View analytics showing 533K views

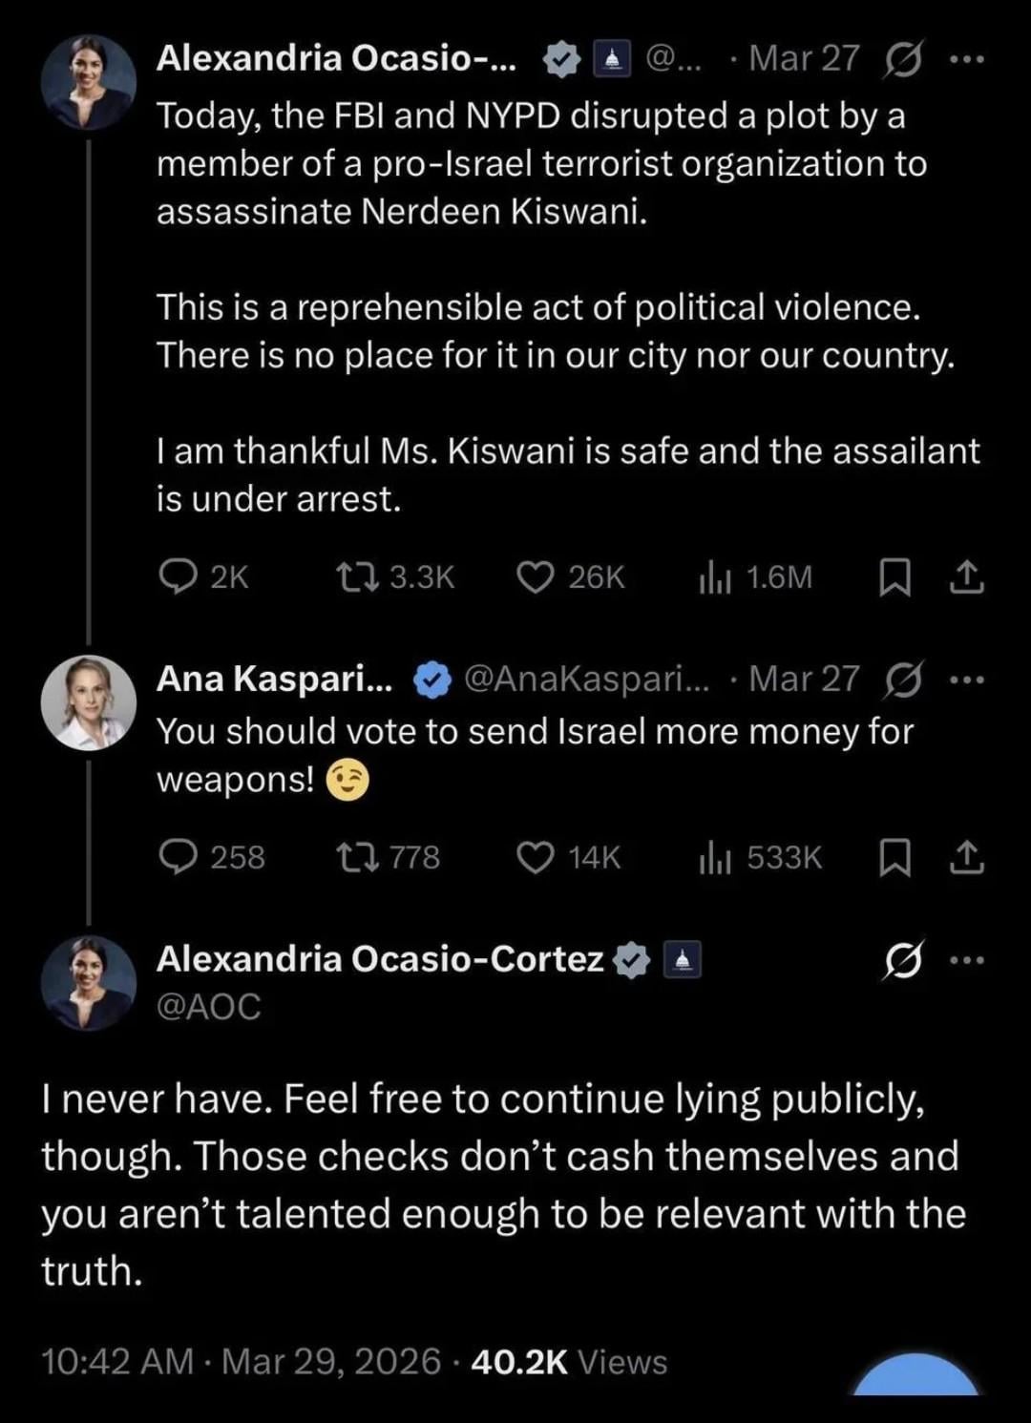pos(715,856)
